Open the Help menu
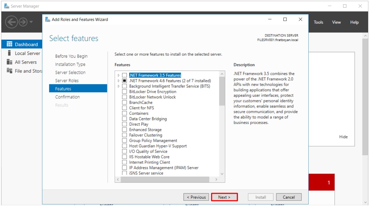 354,22
